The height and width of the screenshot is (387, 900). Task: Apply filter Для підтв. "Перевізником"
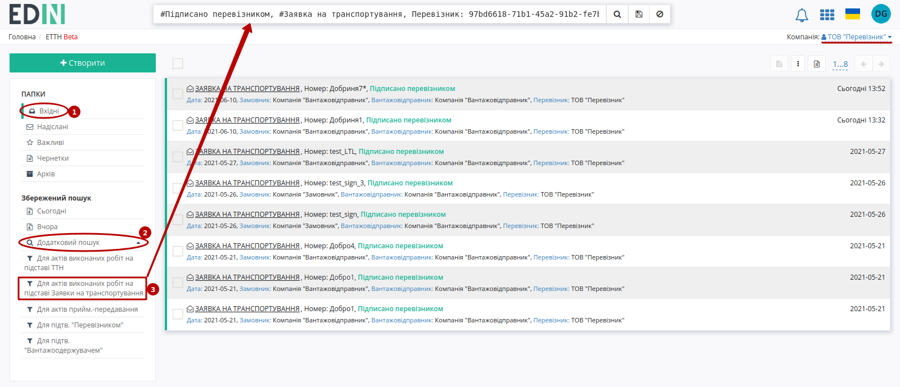click(83, 325)
